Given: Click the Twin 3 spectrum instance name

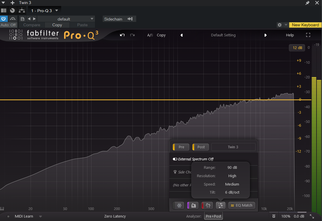Looking at the screenshot, I should pos(233,147).
